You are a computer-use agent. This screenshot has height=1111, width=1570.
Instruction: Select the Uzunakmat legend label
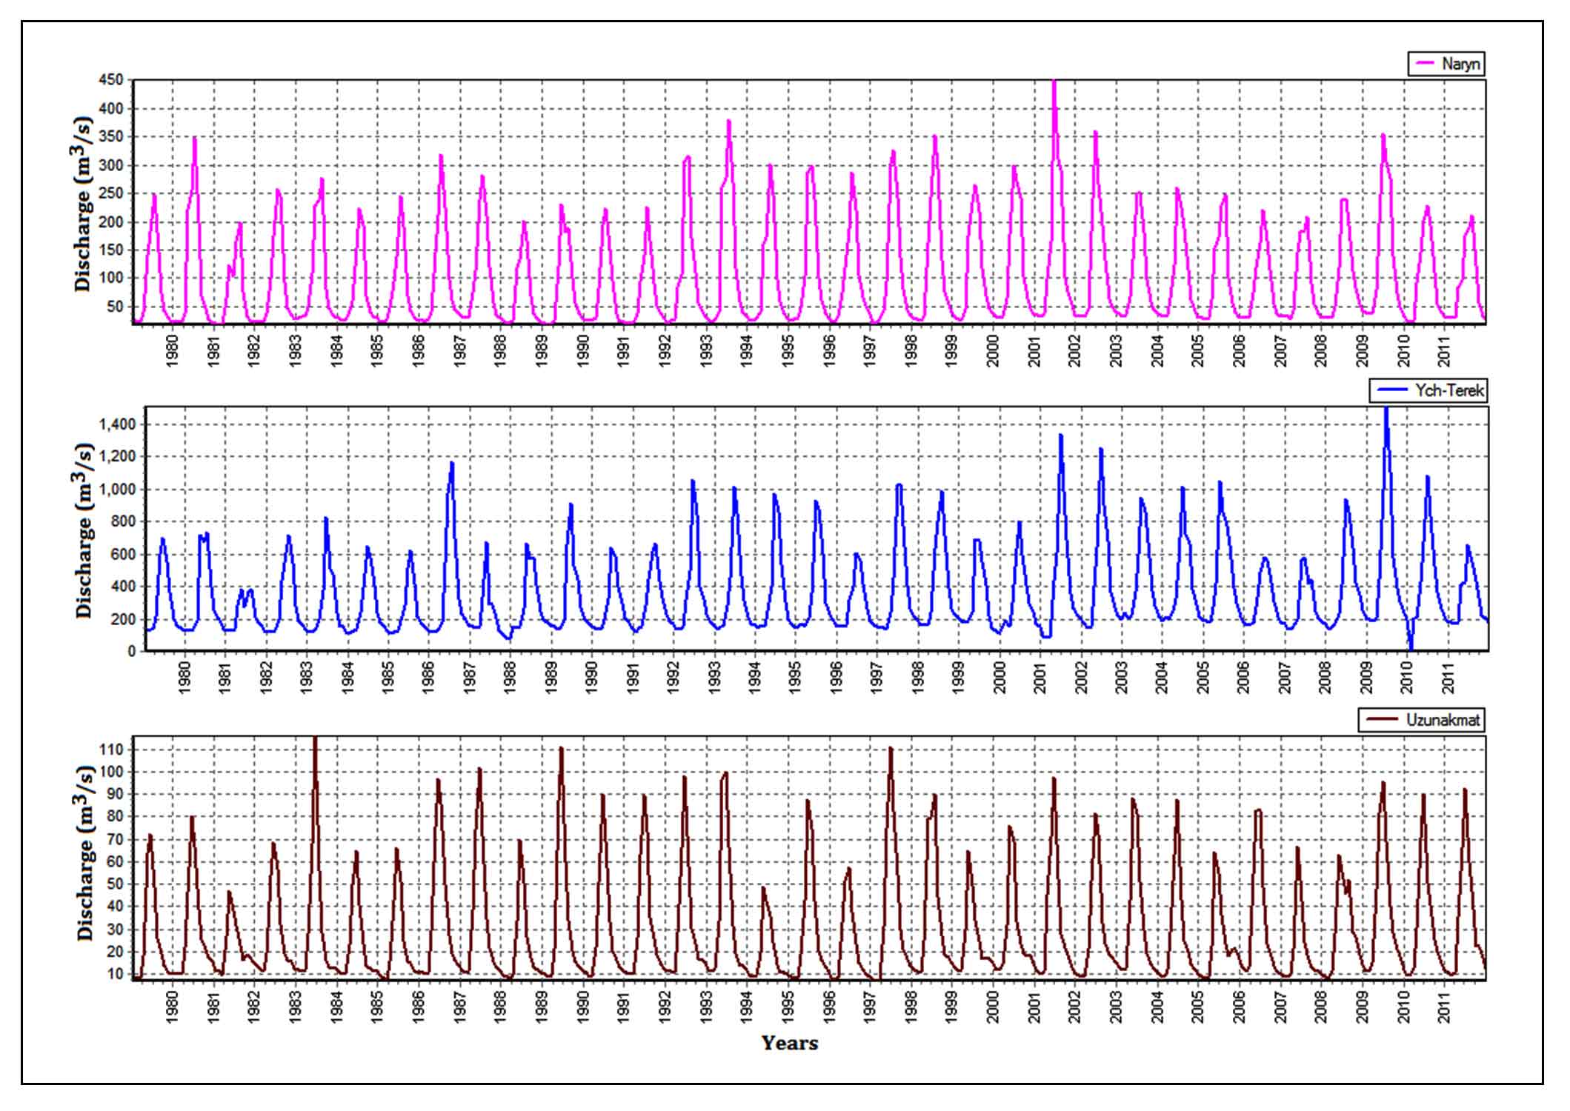pyautogui.click(x=1442, y=719)
